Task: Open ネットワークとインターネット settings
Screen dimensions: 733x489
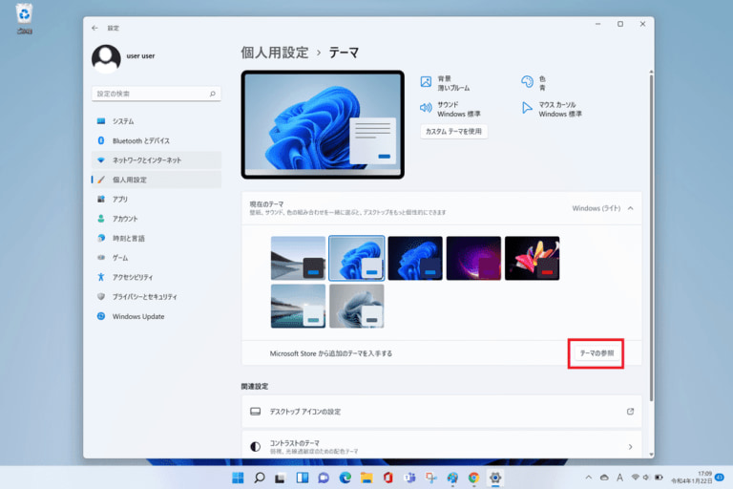Action: click(x=157, y=160)
